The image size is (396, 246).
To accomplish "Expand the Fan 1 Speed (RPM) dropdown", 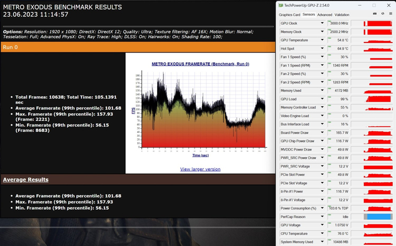I will coord(322,66).
